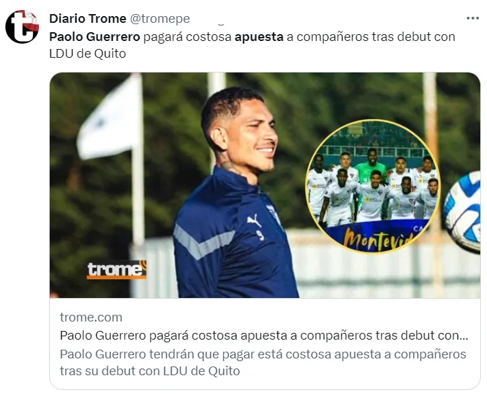
Task: Click the trome watermark logo in the image
Action: (116, 269)
